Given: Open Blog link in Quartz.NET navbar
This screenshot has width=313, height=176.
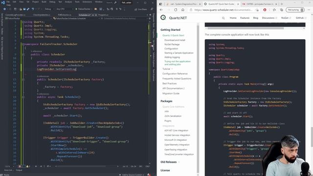Looking at the screenshot, I should coord(255,18).
